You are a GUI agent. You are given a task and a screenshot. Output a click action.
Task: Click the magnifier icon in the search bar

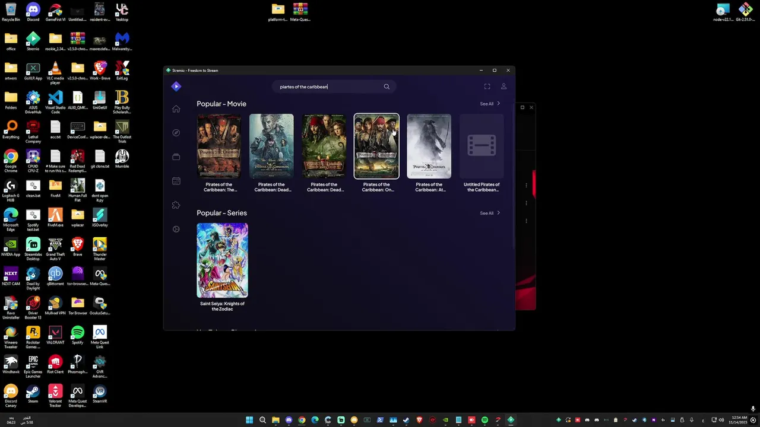(x=387, y=87)
